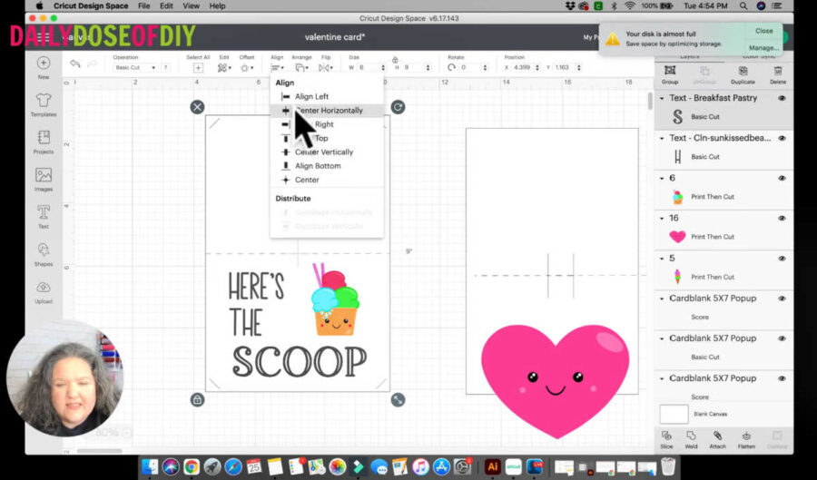Click the pink heart image on canvas

[555, 380]
